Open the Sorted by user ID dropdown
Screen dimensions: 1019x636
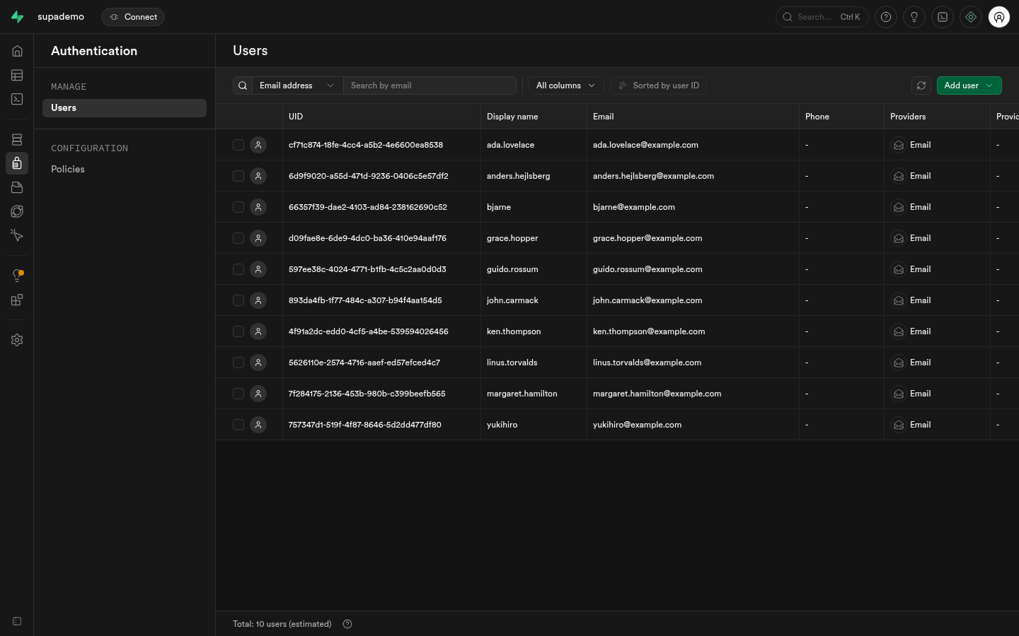658,86
